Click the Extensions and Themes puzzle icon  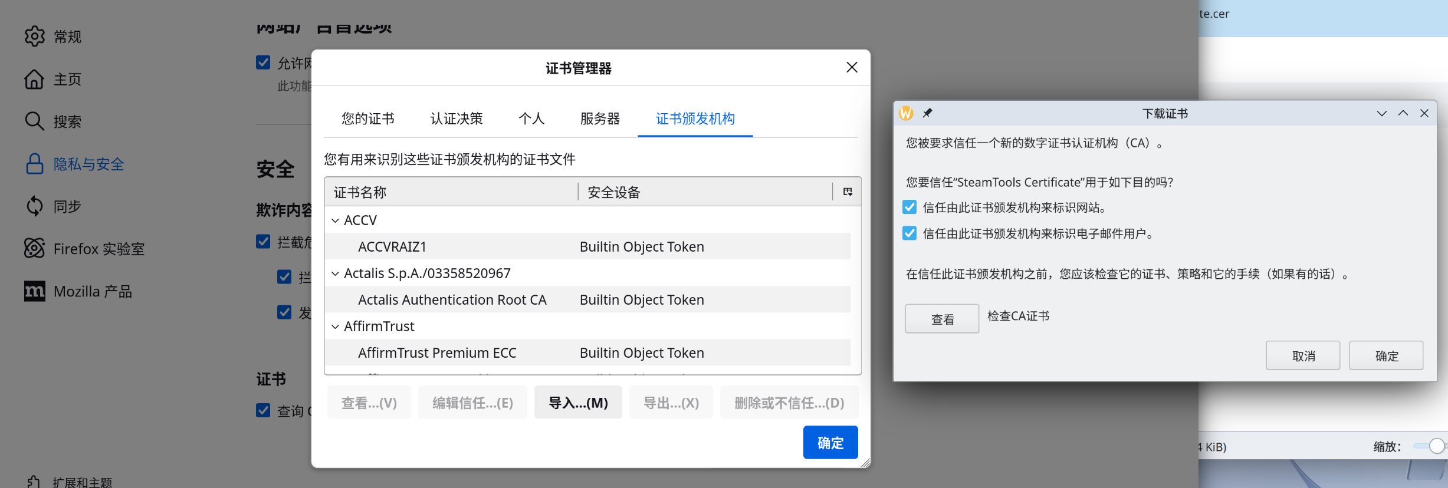34,482
